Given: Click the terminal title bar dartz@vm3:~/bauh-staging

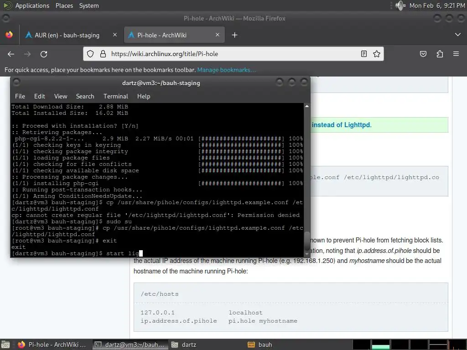Looking at the screenshot, I should coord(161,83).
